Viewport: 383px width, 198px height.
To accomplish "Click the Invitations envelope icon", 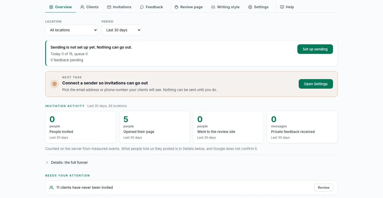I will [109, 7].
